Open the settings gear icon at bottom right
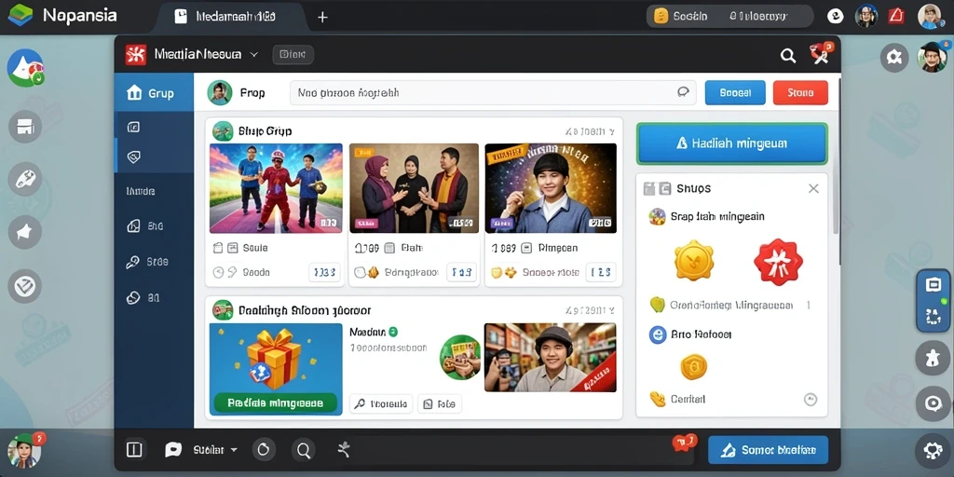954x477 pixels. [933, 450]
